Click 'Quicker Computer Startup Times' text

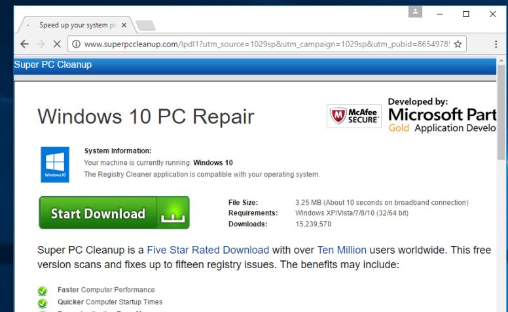click(x=110, y=302)
